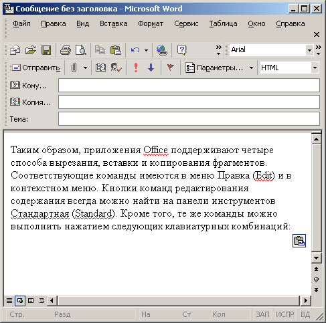Click vertical scrollbar down arrow

[x=317, y=258]
